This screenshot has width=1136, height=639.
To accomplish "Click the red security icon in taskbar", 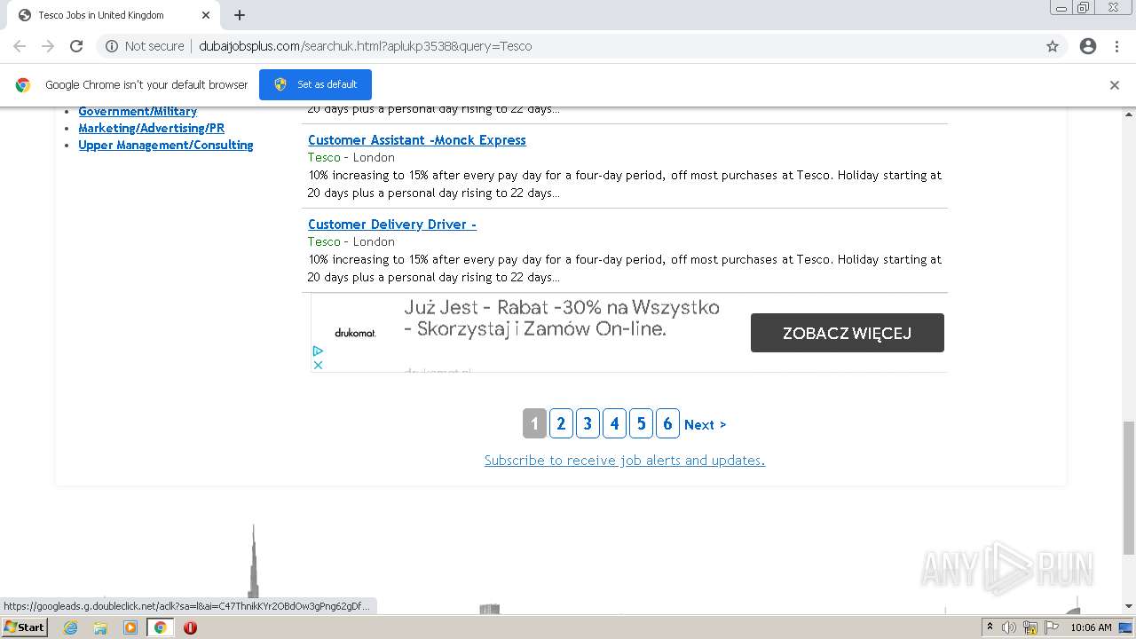I will [x=190, y=627].
